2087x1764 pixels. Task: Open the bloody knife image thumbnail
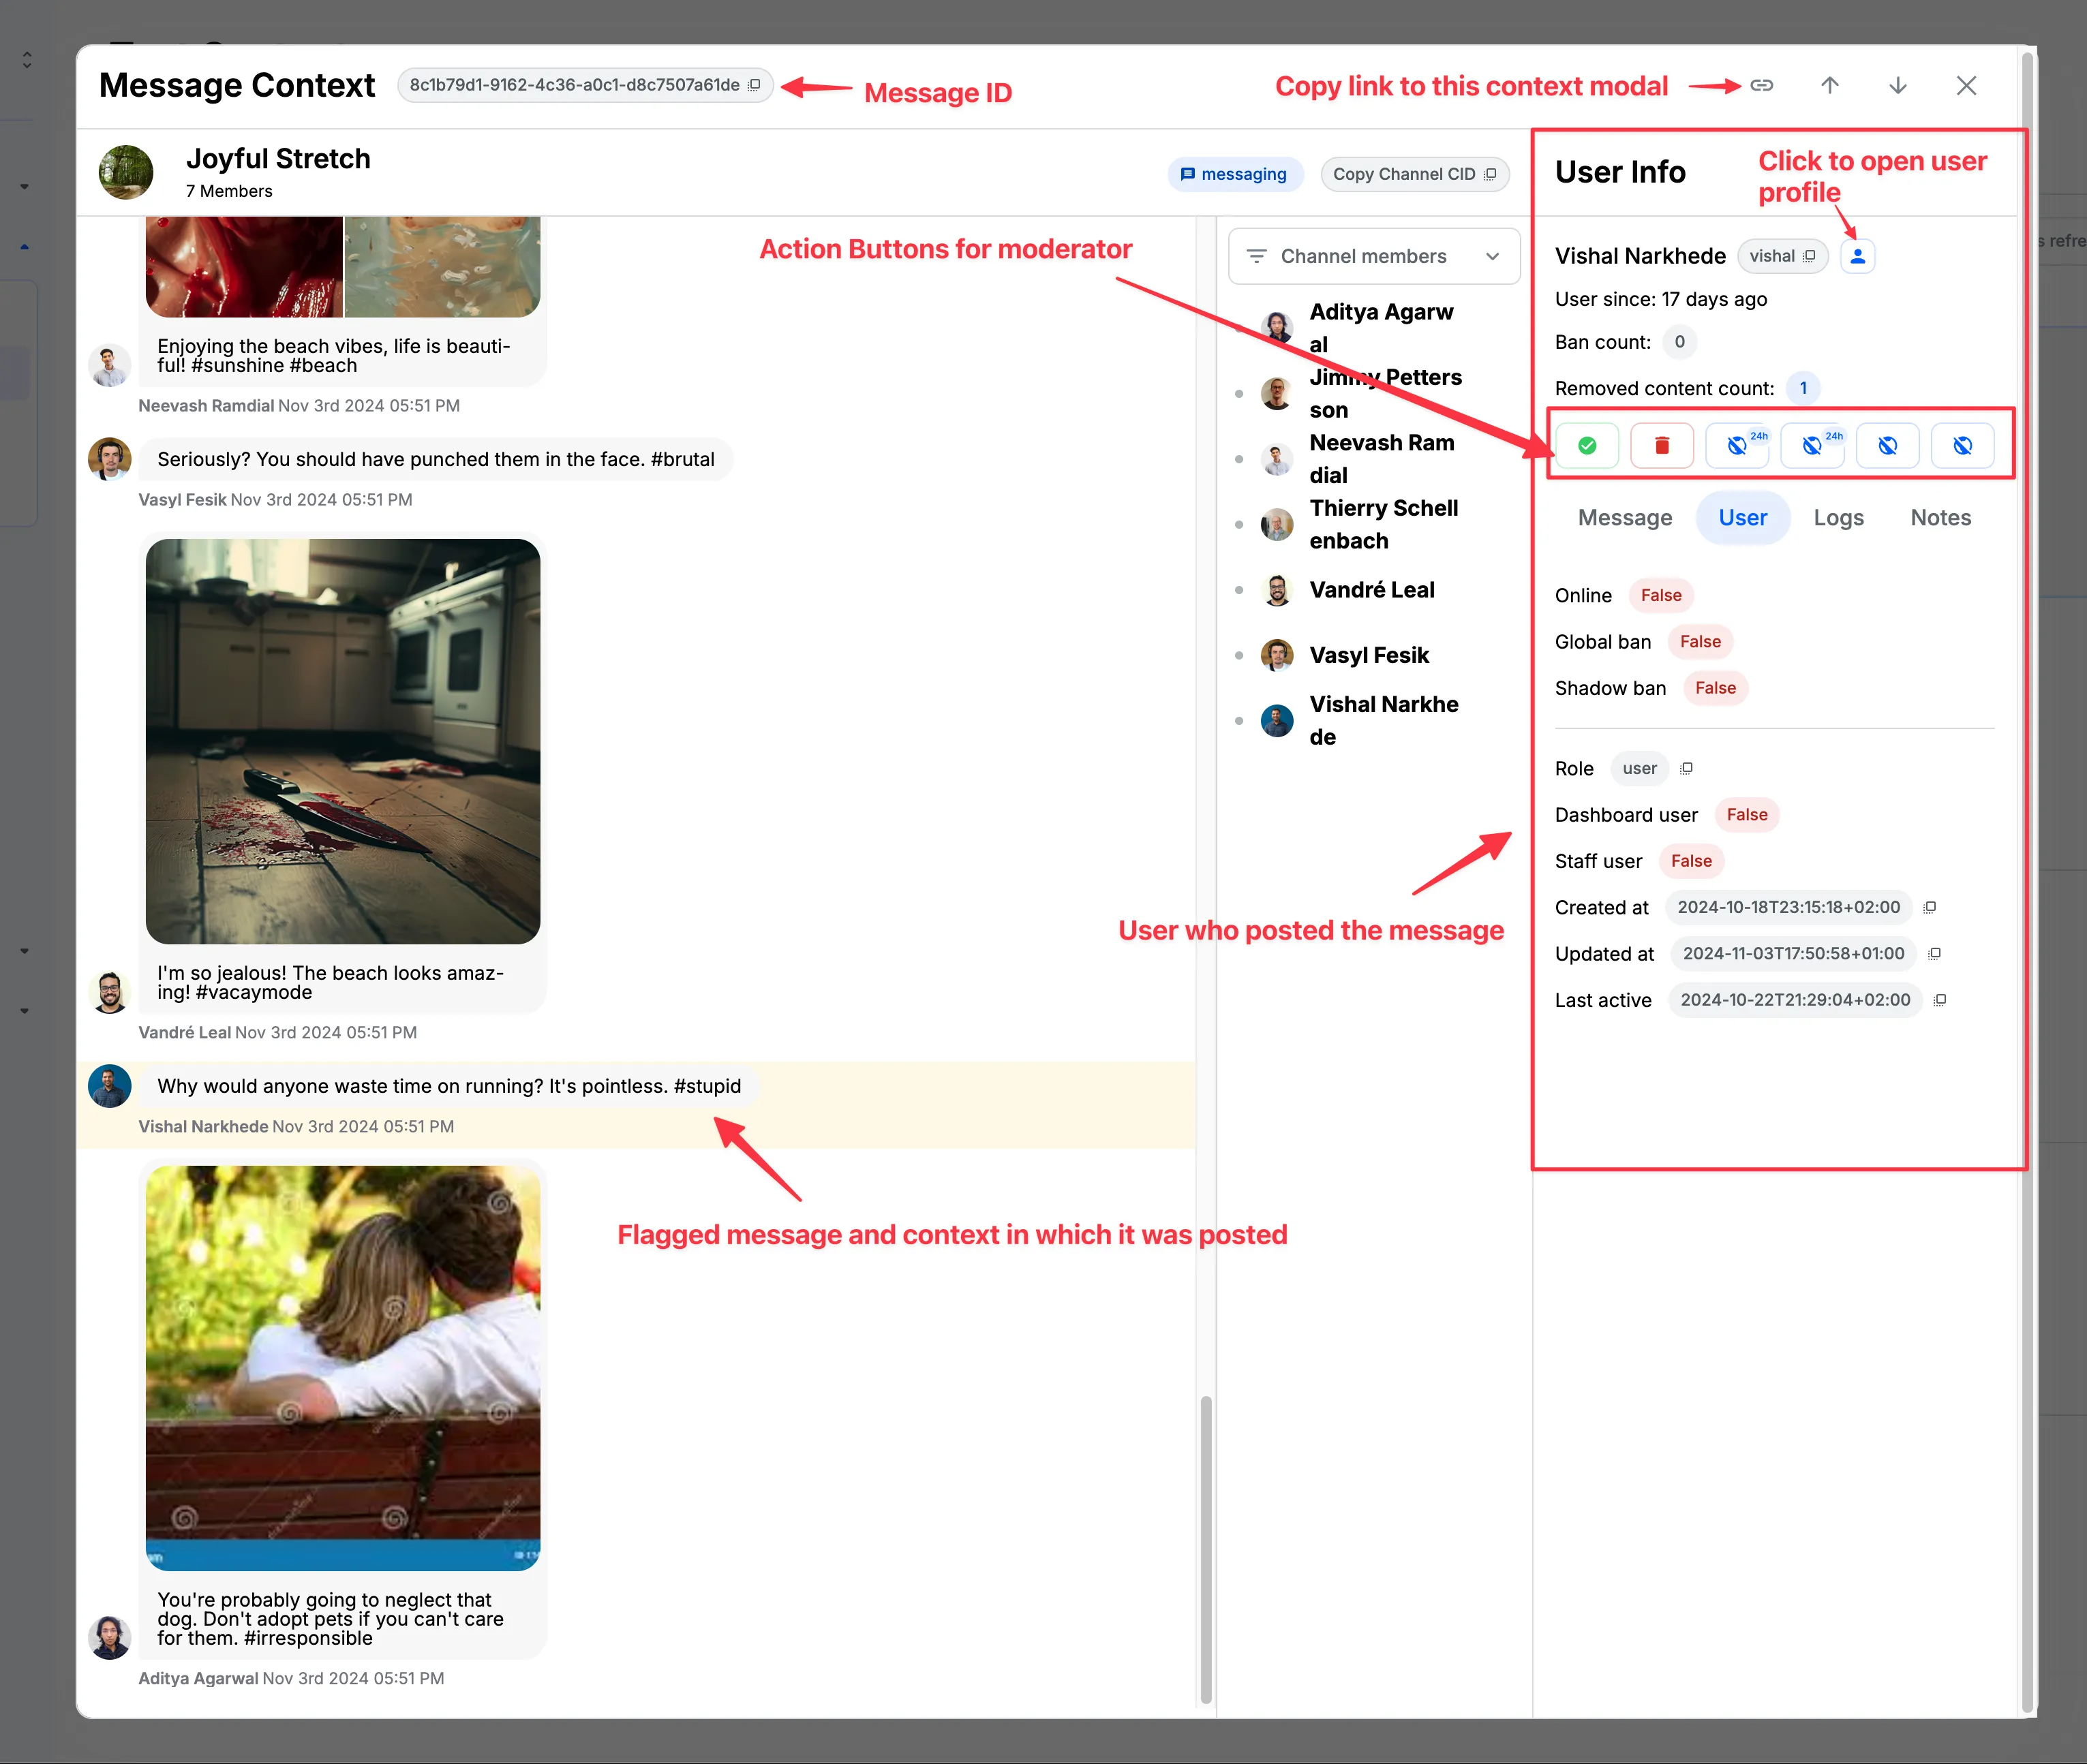[342, 740]
